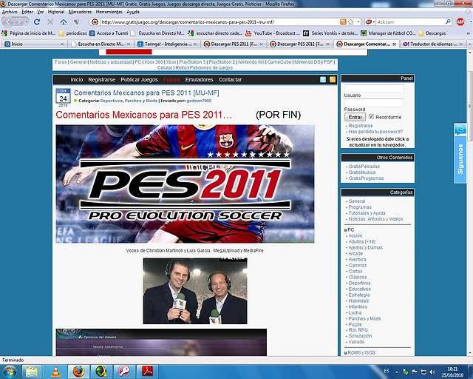The height and width of the screenshot is (379, 473).
Task: Open Adobe Reader from the taskbar
Action: pos(147,372)
